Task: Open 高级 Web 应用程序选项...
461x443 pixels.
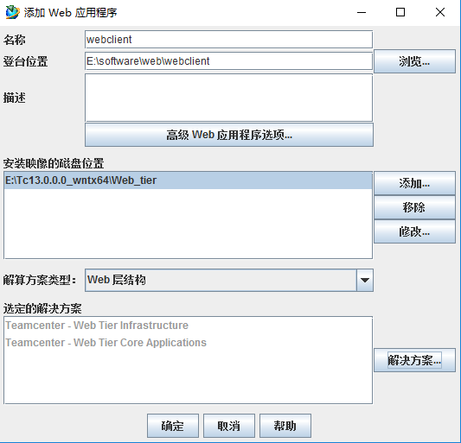Action: (229, 135)
